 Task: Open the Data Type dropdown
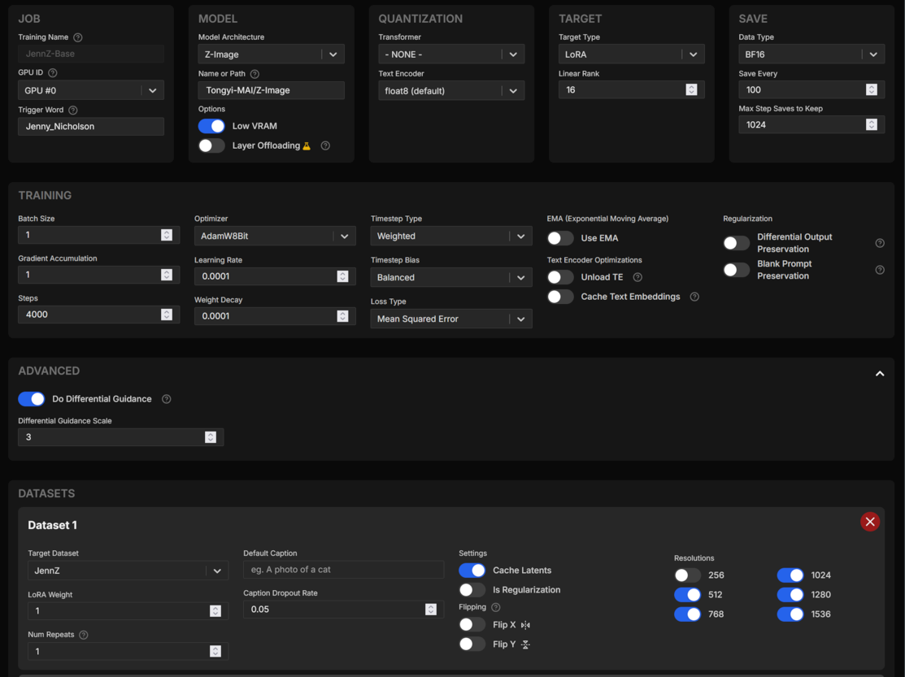click(811, 54)
